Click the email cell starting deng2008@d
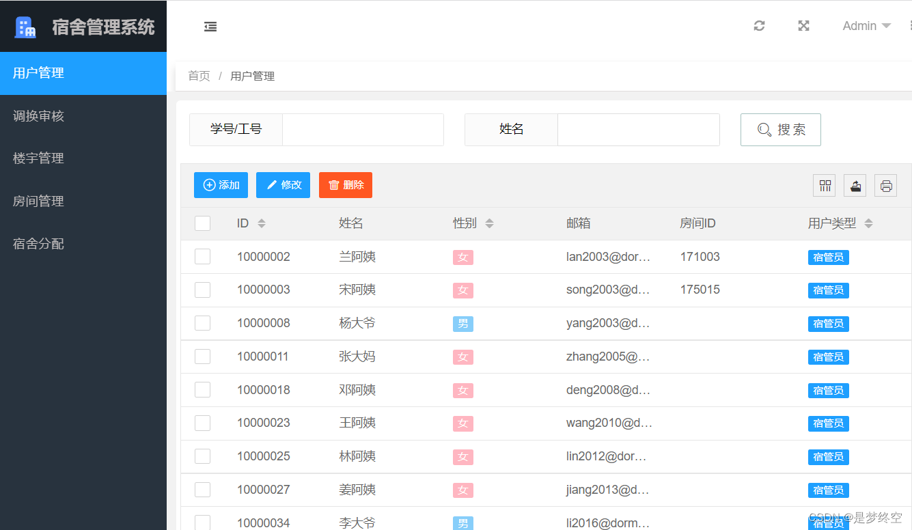 pyautogui.click(x=609, y=390)
